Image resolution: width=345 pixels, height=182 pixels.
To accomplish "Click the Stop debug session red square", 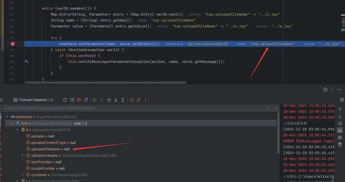I will point(79,100).
